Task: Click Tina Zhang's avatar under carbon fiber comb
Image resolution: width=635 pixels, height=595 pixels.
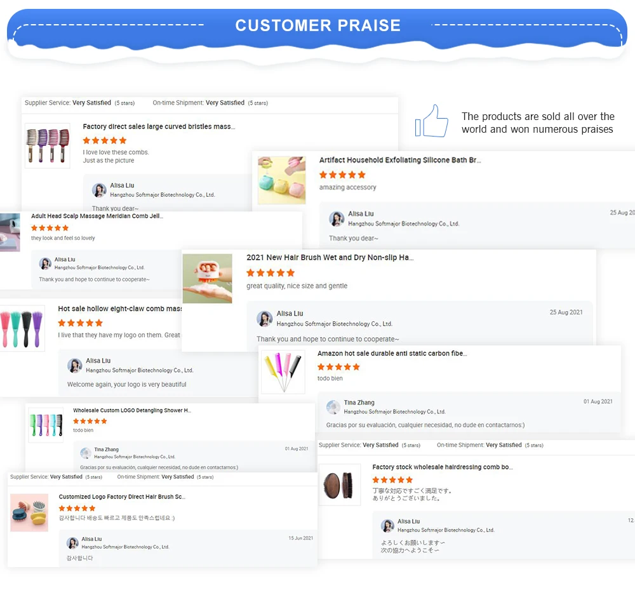Action: pos(333,407)
